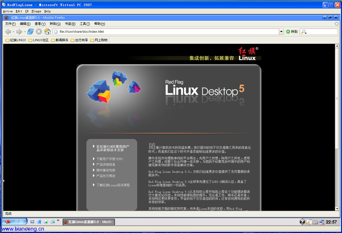This screenshot has height=233, width=342.
Task: Open the 红旗LINUX bookmark folder
Action: 16,40
